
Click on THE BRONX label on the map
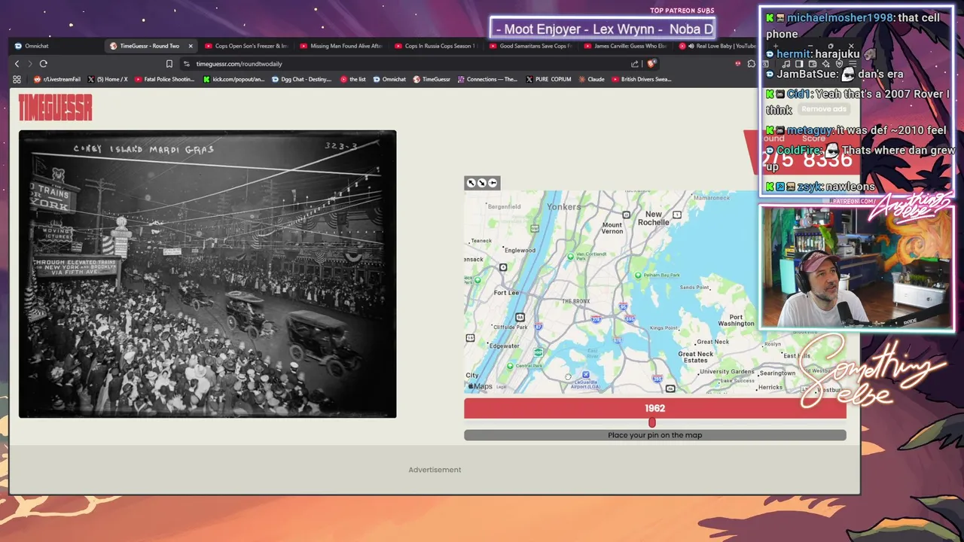tap(576, 301)
